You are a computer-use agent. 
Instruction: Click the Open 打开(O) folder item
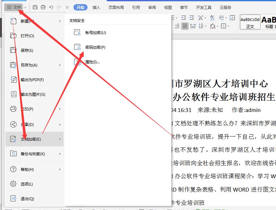[27, 36]
